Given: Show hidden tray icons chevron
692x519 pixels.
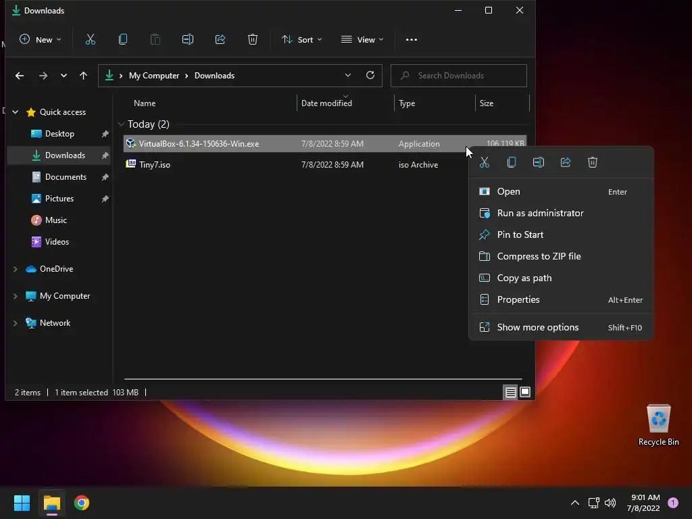Looking at the screenshot, I should (x=575, y=503).
